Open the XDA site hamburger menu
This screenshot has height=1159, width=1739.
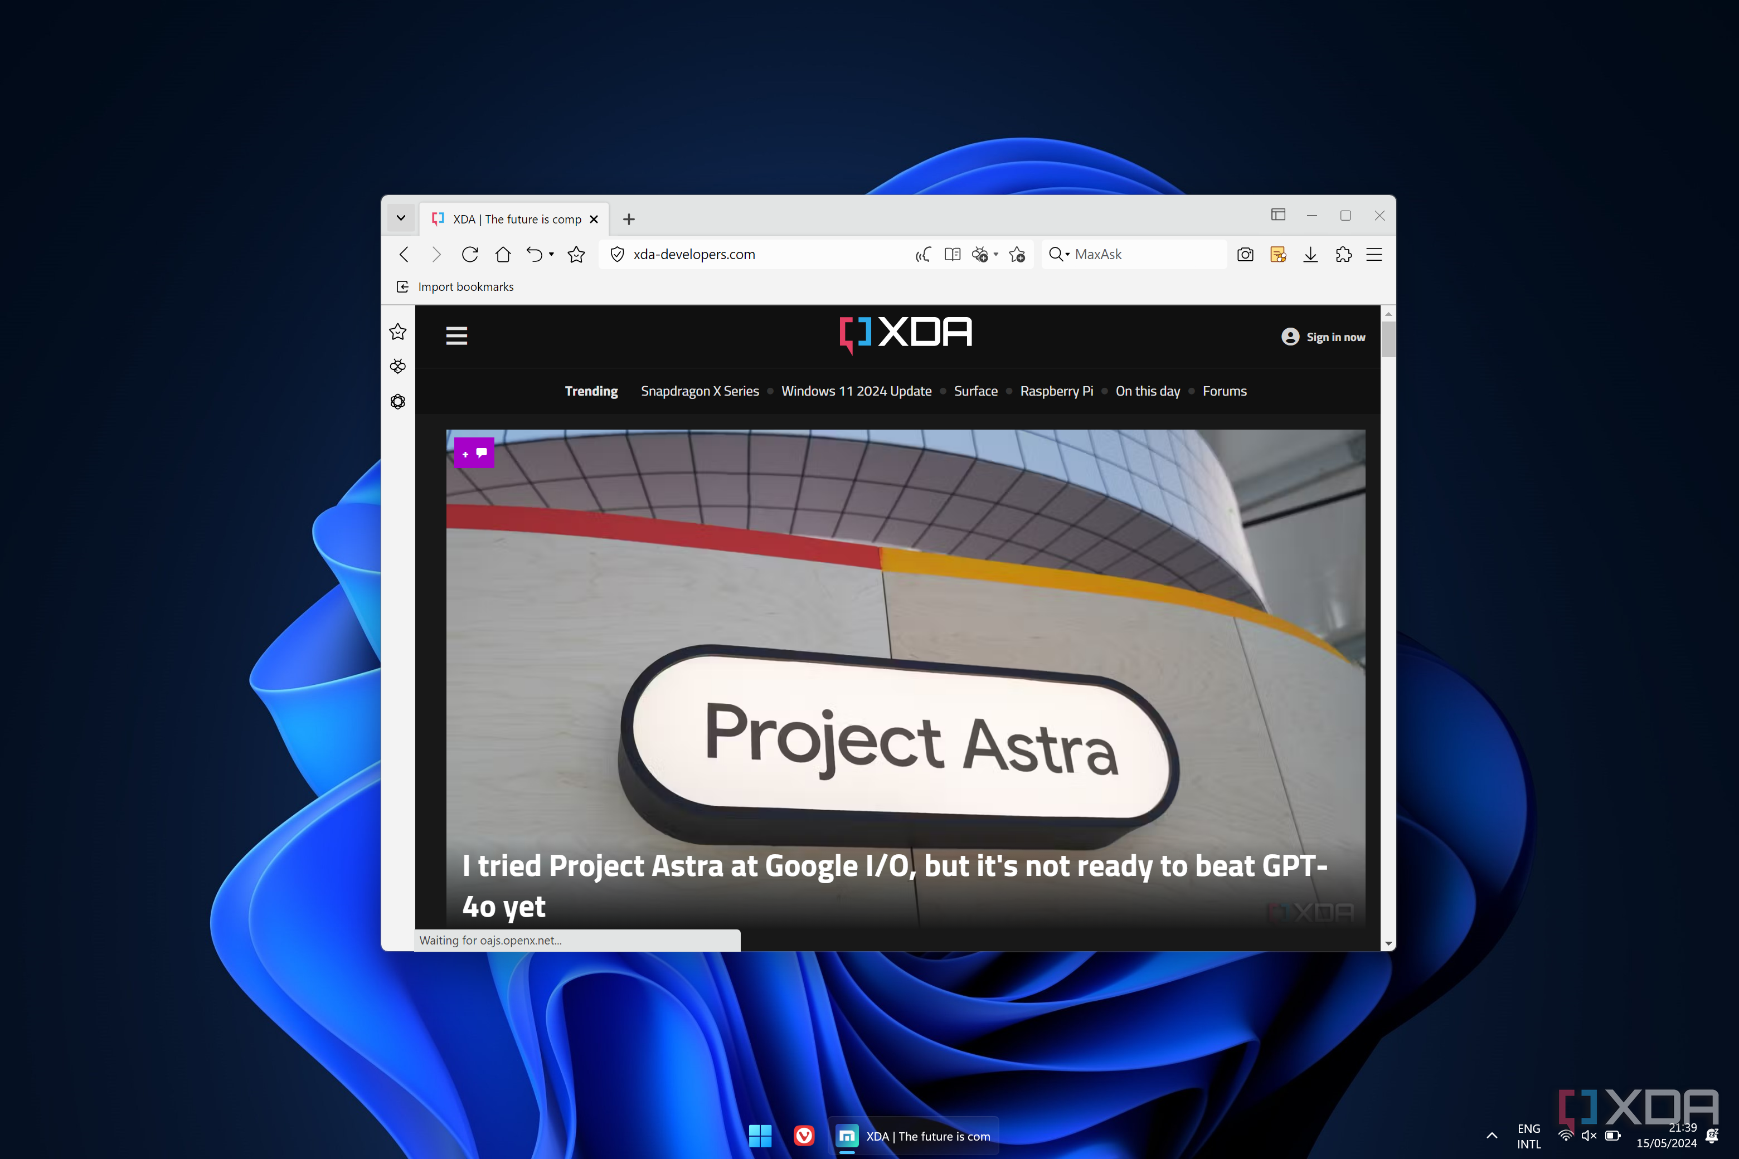click(x=456, y=335)
